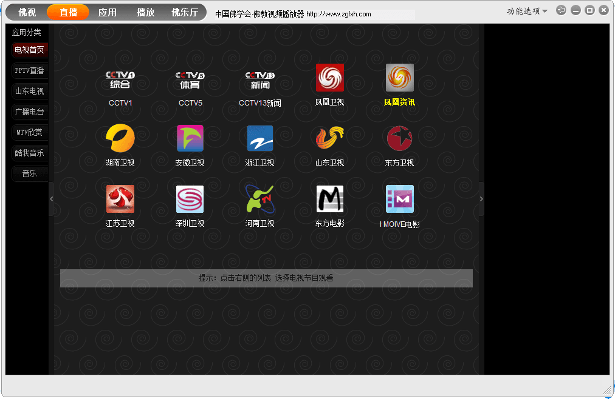Open the 应用 tab
Viewport: 615px width, 399px height.
click(107, 12)
